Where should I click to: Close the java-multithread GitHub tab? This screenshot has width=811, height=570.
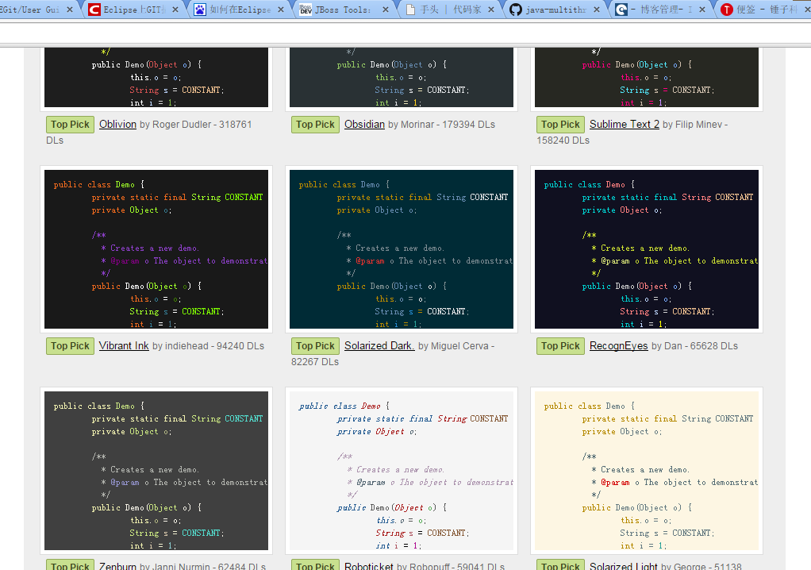pyautogui.click(x=597, y=10)
